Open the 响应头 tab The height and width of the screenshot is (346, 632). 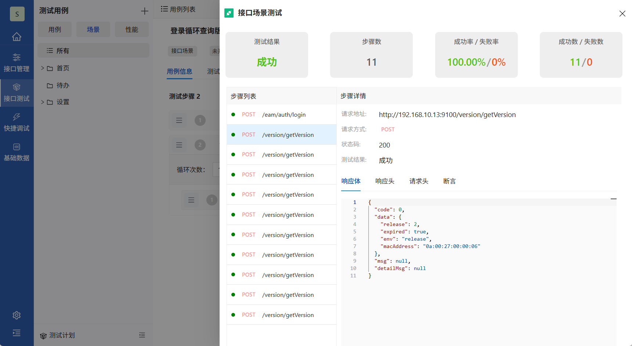pos(384,181)
